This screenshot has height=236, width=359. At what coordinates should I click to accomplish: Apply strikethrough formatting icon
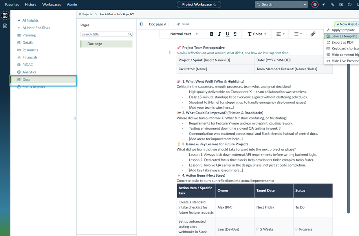pos(235,34)
